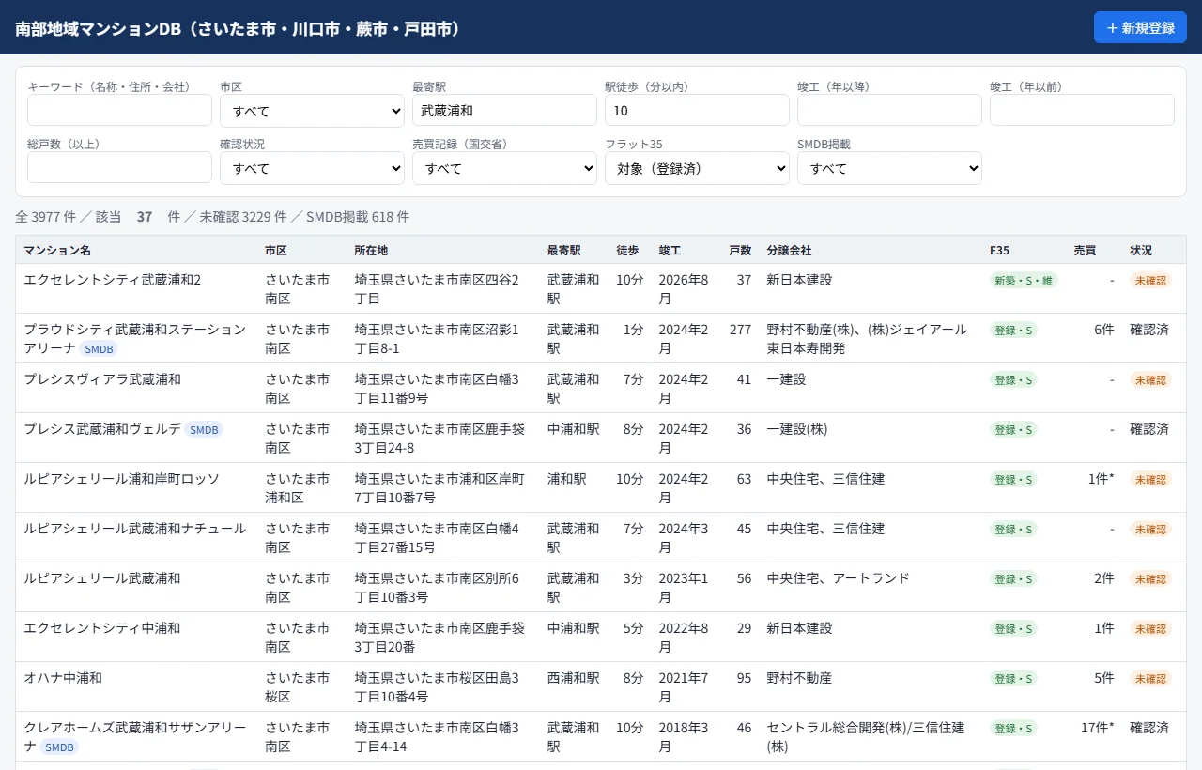
Task: Open the フラット35 dropdown showing 対象（登録済）
Action: pos(697,168)
